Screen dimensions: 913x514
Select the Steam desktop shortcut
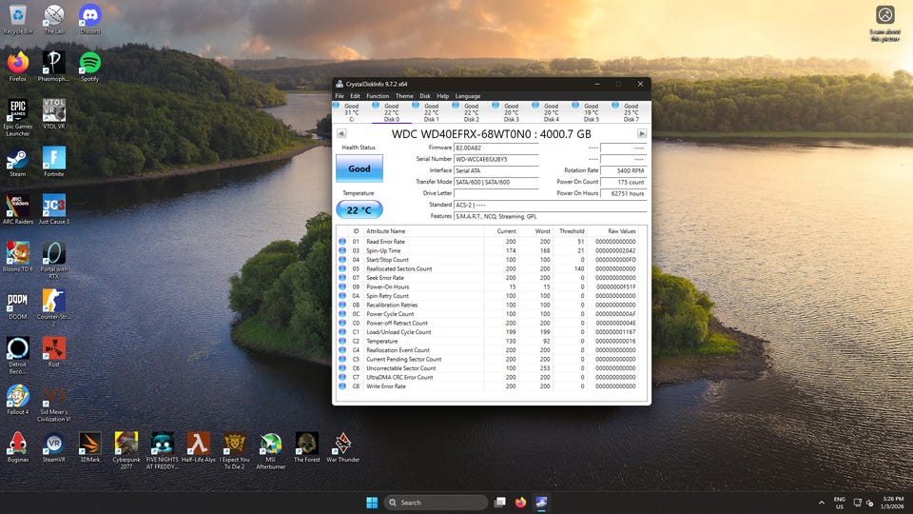18,161
